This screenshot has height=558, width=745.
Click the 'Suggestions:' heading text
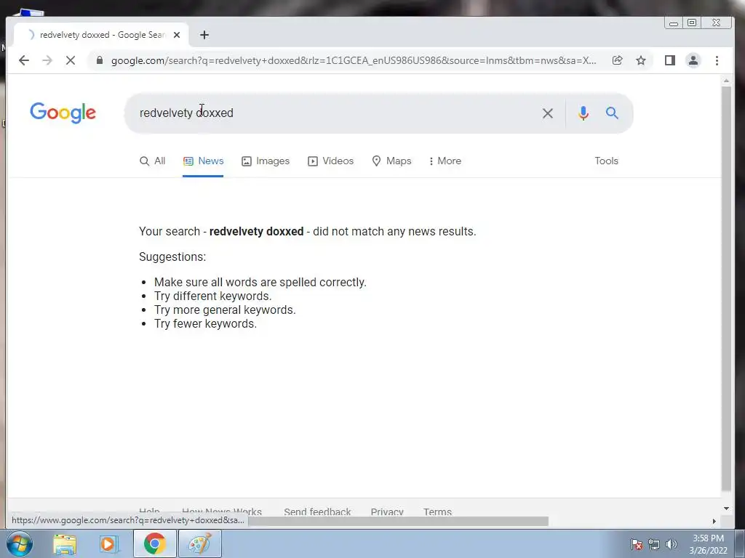(172, 256)
